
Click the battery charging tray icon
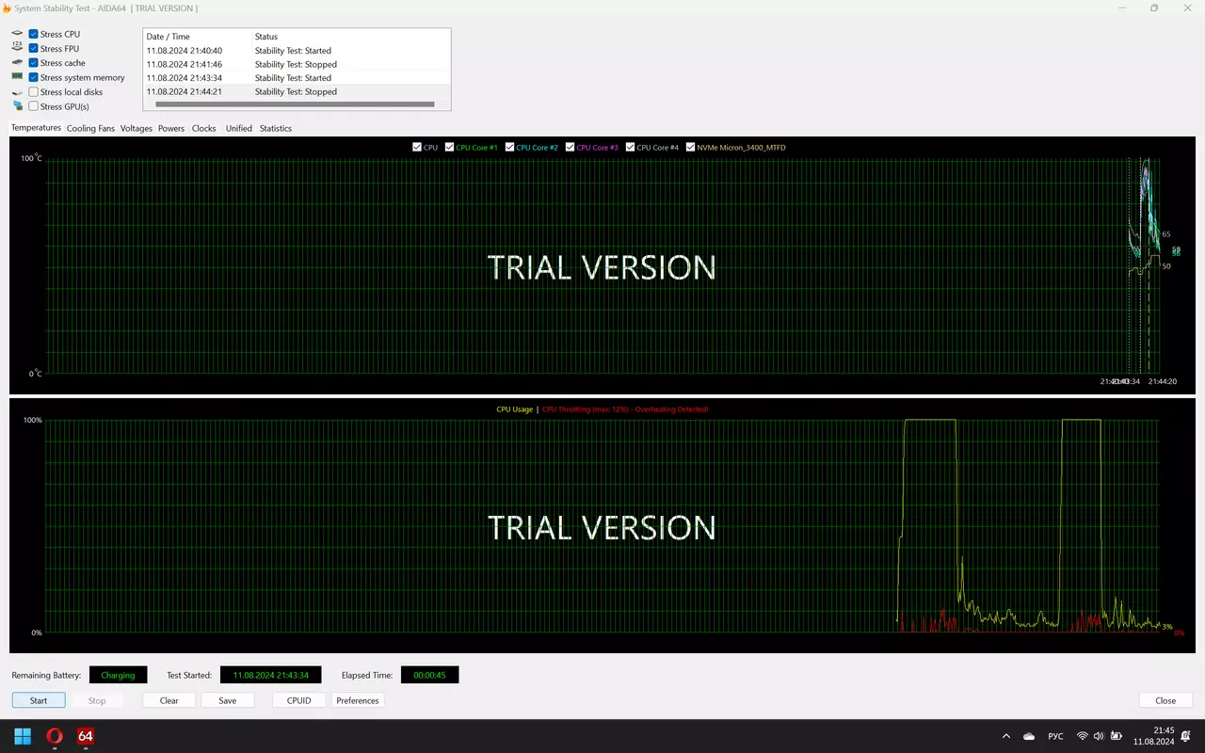point(1117,736)
